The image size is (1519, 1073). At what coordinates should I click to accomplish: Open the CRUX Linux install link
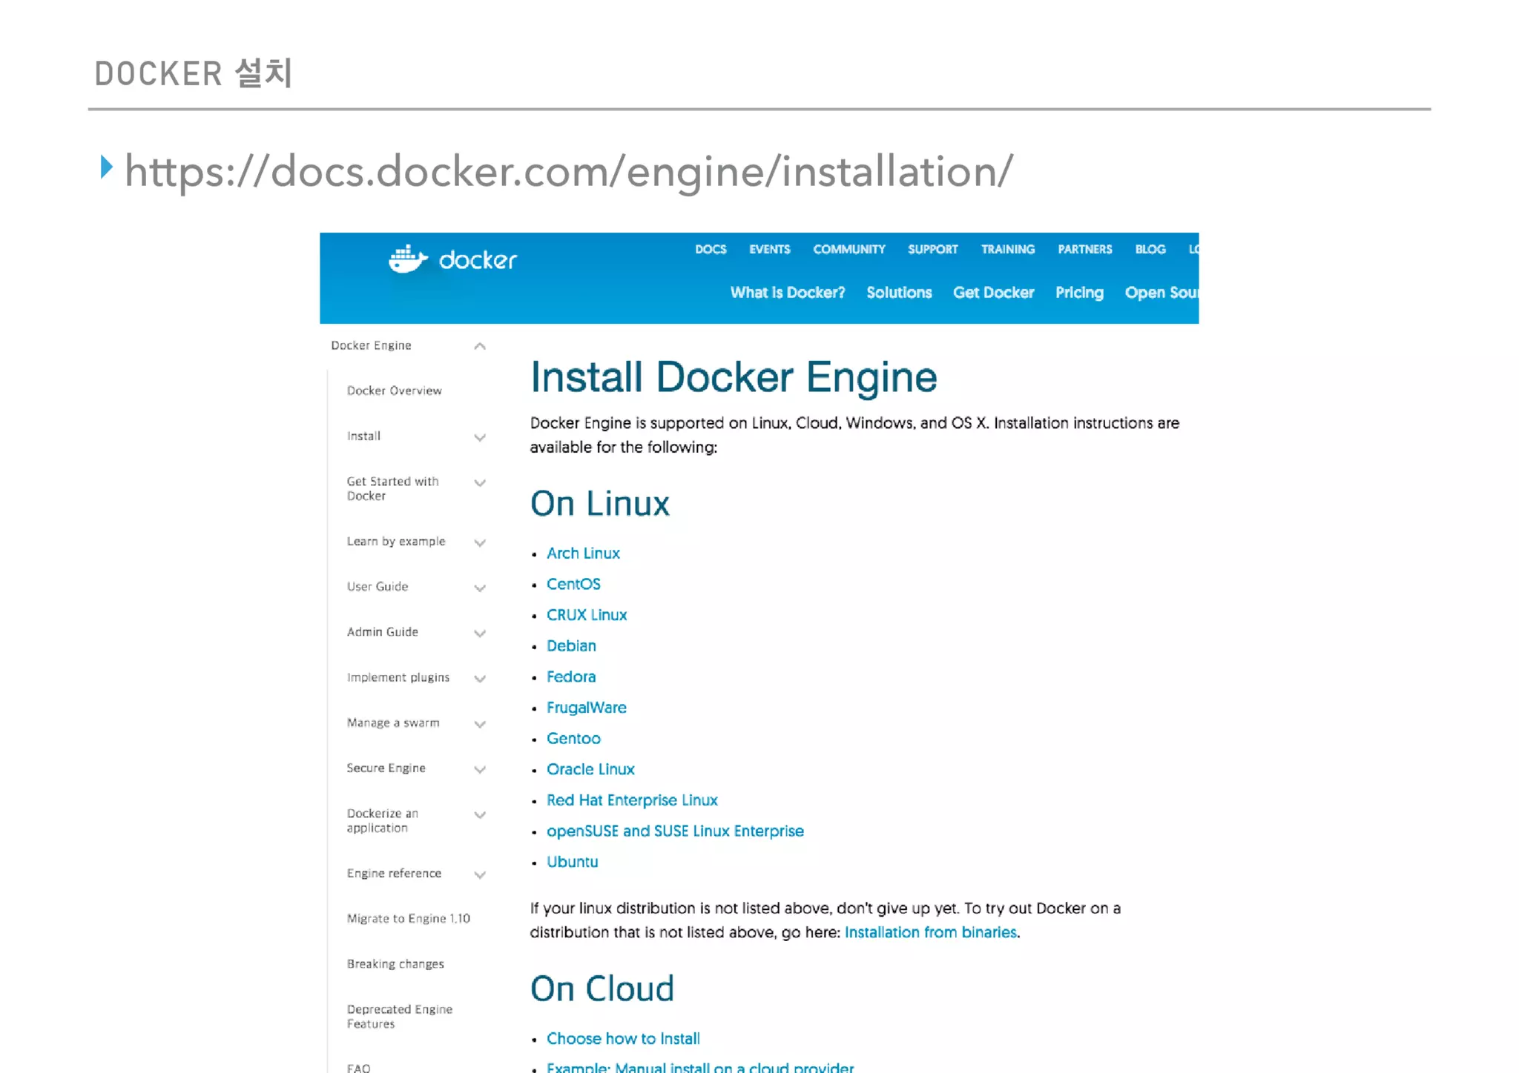pyautogui.click(x=587, y=615)
